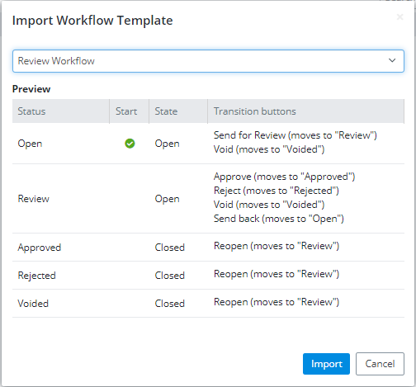Viewport: 416px width, 387px height.
Task: Click the green start checkmark icon
Action: (x=130, y=144)
